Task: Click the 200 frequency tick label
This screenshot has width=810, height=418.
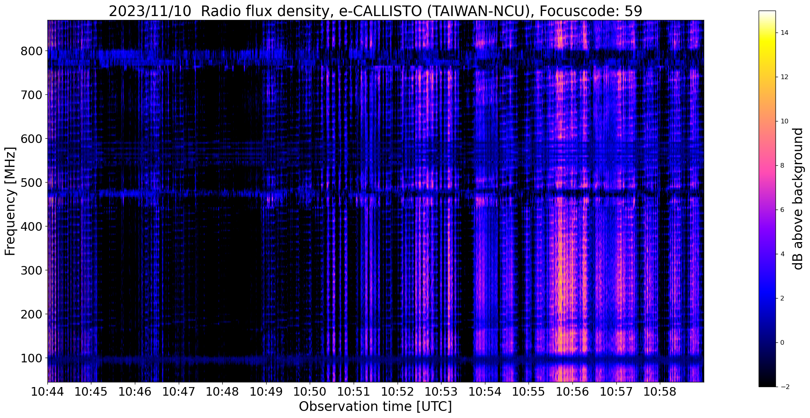Action: click(x=31, y=315)
